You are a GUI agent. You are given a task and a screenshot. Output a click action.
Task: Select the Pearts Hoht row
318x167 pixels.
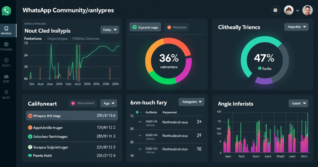(72, 155)
